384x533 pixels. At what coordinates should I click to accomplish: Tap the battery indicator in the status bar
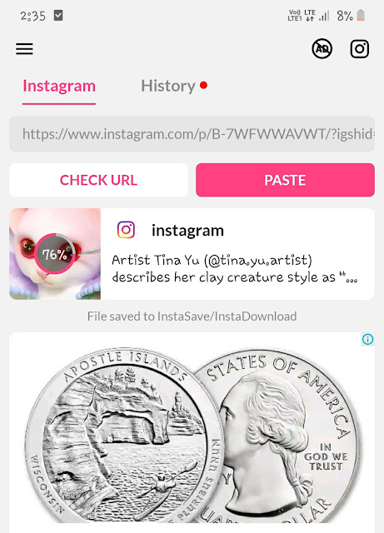361,16
